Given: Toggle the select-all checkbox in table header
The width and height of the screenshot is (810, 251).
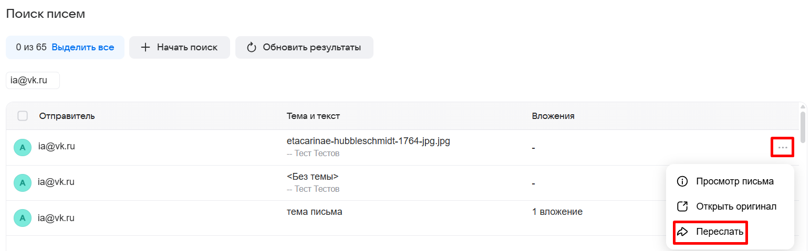Looking at the screenshot, I should coord(23,116).
